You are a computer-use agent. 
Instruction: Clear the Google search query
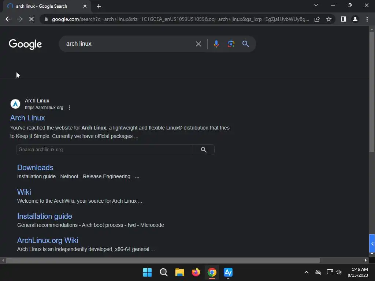click(198, 44)
